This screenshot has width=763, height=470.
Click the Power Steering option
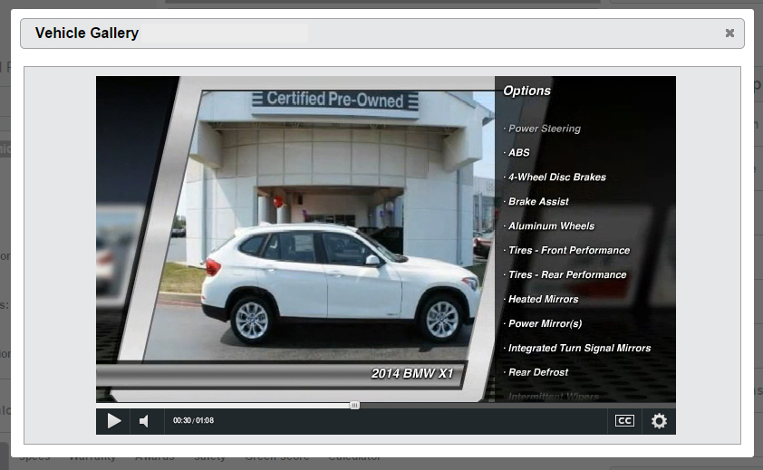pyautogui.click(x=545, y=129)
